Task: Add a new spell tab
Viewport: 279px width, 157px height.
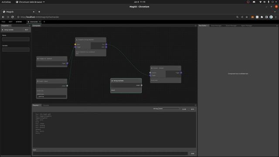Action: [x=44, y=22]
